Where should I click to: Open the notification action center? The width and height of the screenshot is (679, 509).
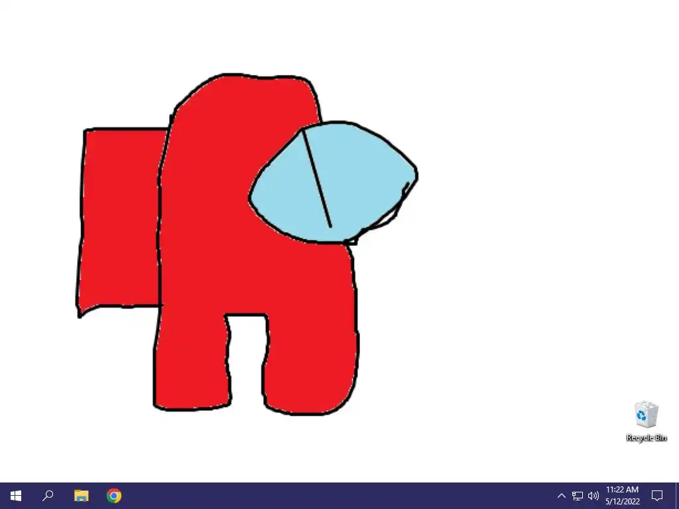tap(657, 496)
